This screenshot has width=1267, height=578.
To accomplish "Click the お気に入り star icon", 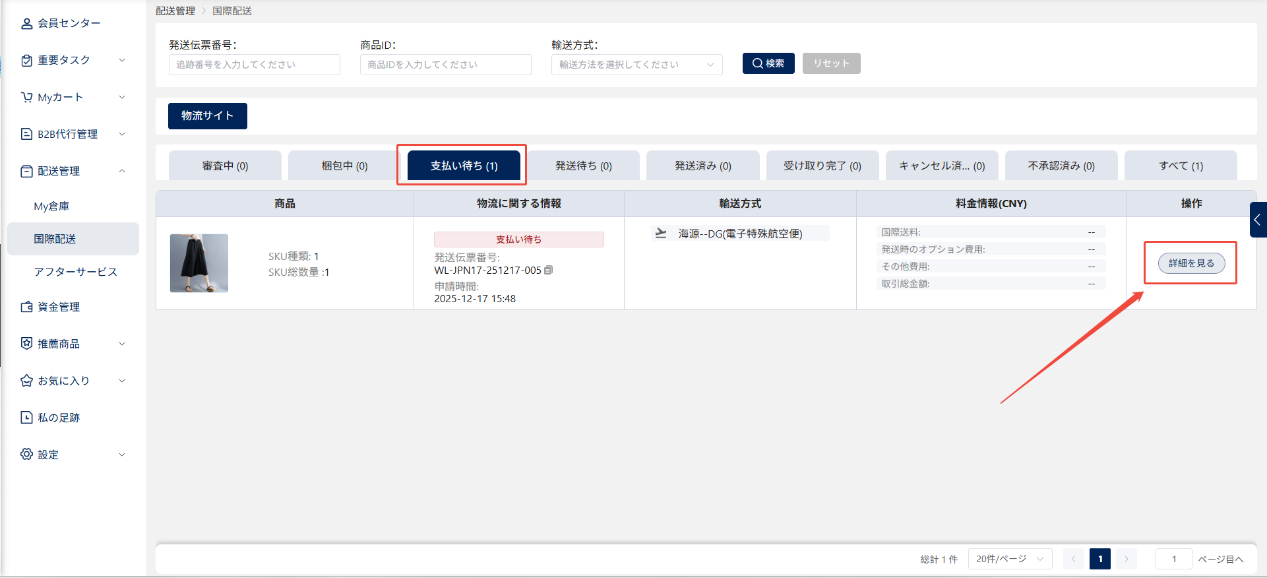I will 26,381.
